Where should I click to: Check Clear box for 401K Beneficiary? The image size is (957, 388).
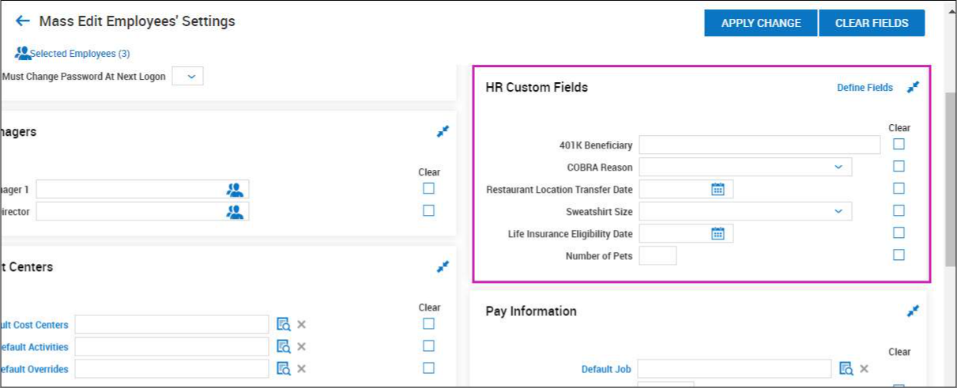click(899, 144)
